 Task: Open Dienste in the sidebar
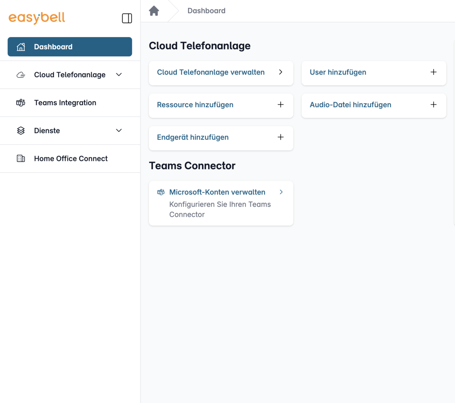(70, 131)
